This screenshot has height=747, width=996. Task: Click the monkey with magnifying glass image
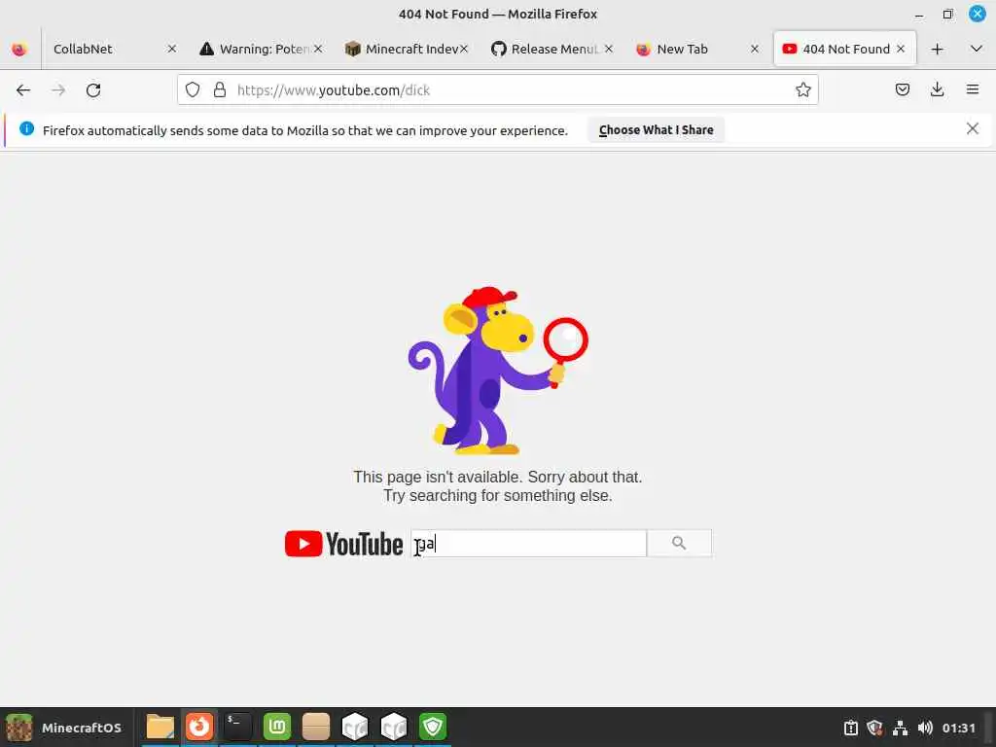[x=497, y=371]
